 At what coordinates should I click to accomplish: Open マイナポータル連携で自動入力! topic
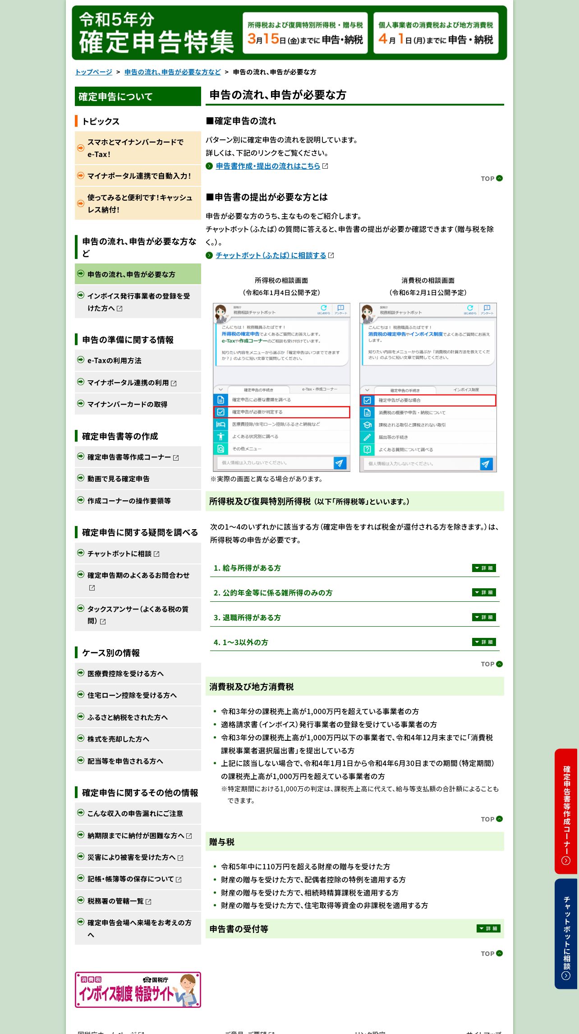pyautogui.click(x=138, y=176)
